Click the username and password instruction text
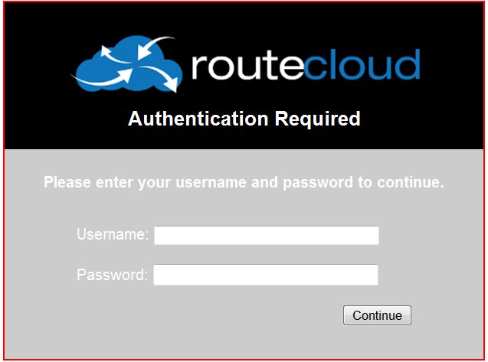 click(x=244, y=183)
